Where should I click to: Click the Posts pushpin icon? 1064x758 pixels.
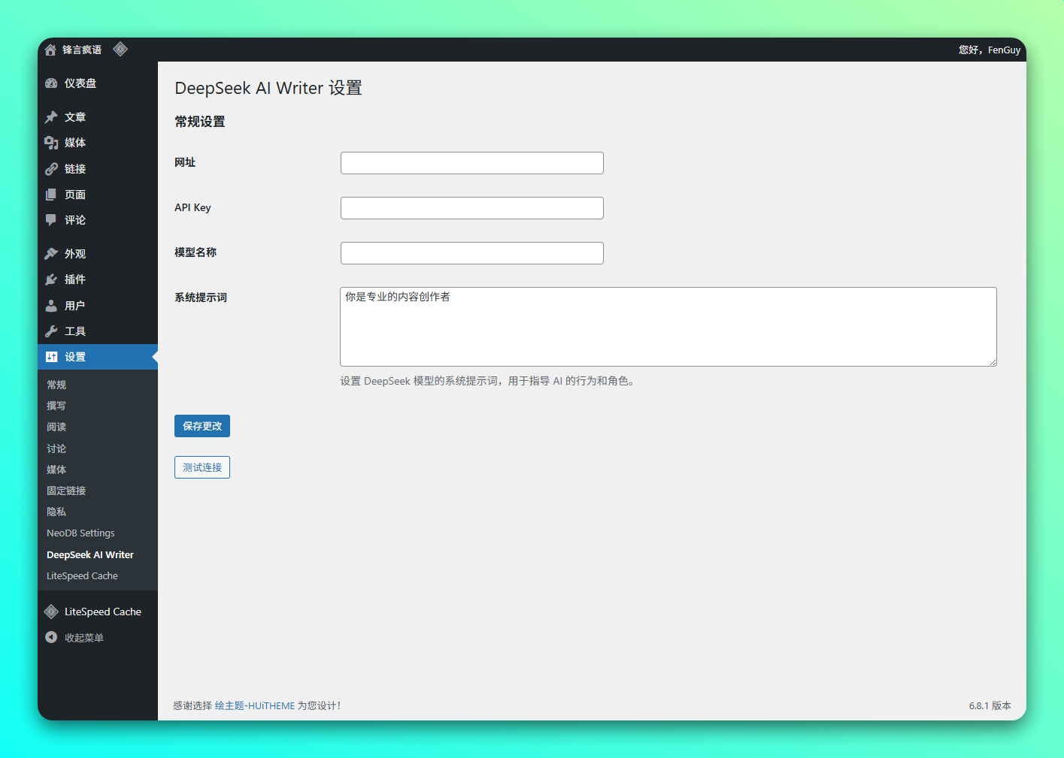coord(51,117)
